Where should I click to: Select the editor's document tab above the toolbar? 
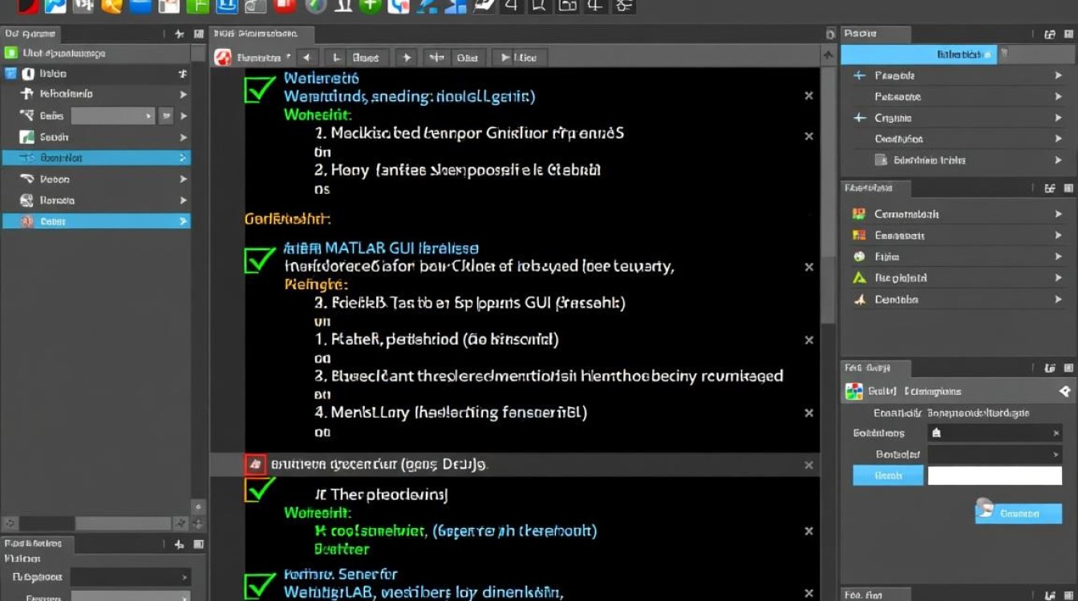(x=262, y=34)
